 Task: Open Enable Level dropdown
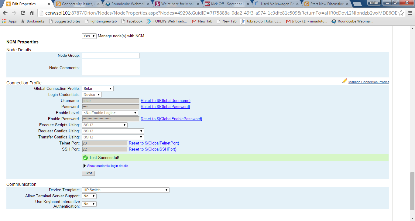(x=110, y=113)
